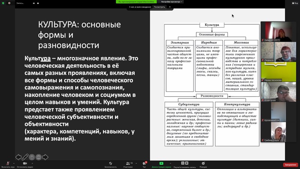
Task: Click slide title КУЛЬТУРА: основные формы
Action: 79,35
